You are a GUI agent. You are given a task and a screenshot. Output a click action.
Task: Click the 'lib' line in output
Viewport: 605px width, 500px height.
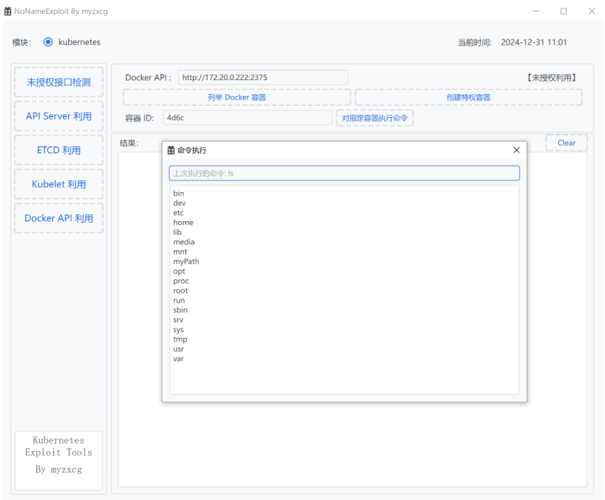click(177, 232)
